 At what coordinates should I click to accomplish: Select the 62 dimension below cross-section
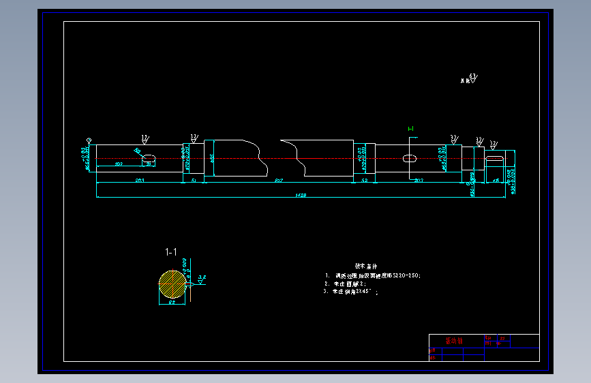(x=172, y=303)
